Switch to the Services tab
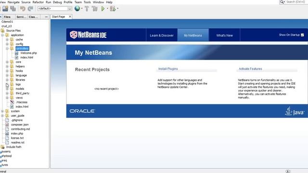 click(21, 17)
